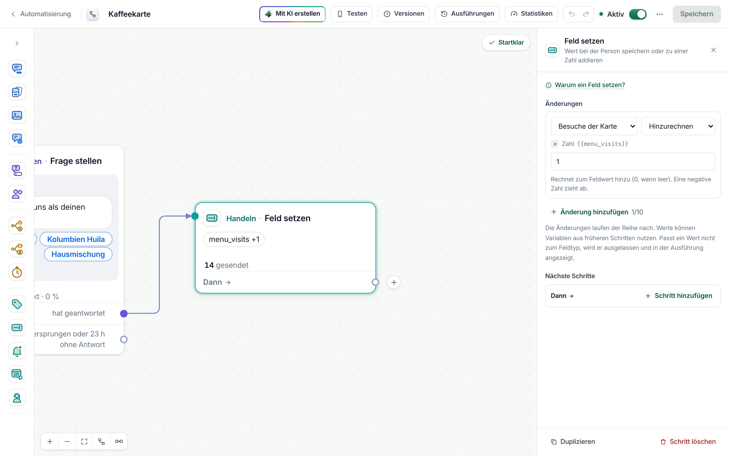
Task: Open Mit KI erstellen
Action: [x=292, y=14]
